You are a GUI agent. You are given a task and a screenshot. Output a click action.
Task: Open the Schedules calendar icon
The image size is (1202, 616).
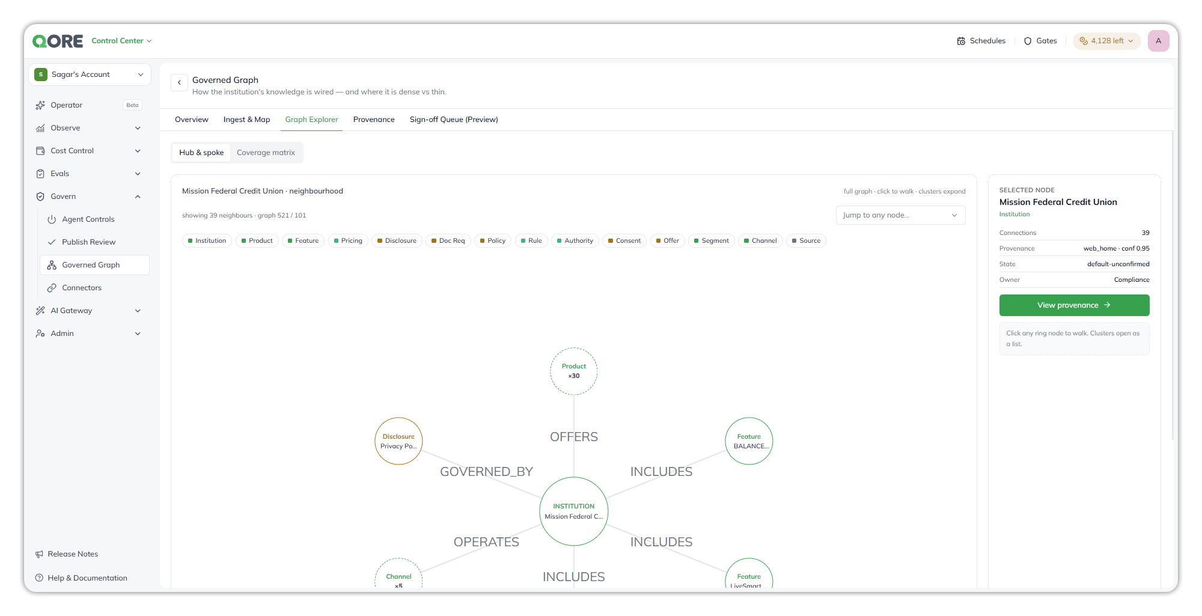point(961,41)
